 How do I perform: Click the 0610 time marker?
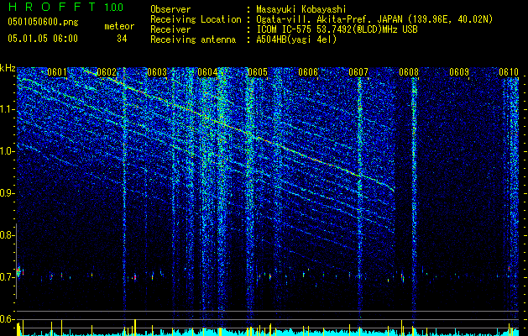click(x=509, y=72)
